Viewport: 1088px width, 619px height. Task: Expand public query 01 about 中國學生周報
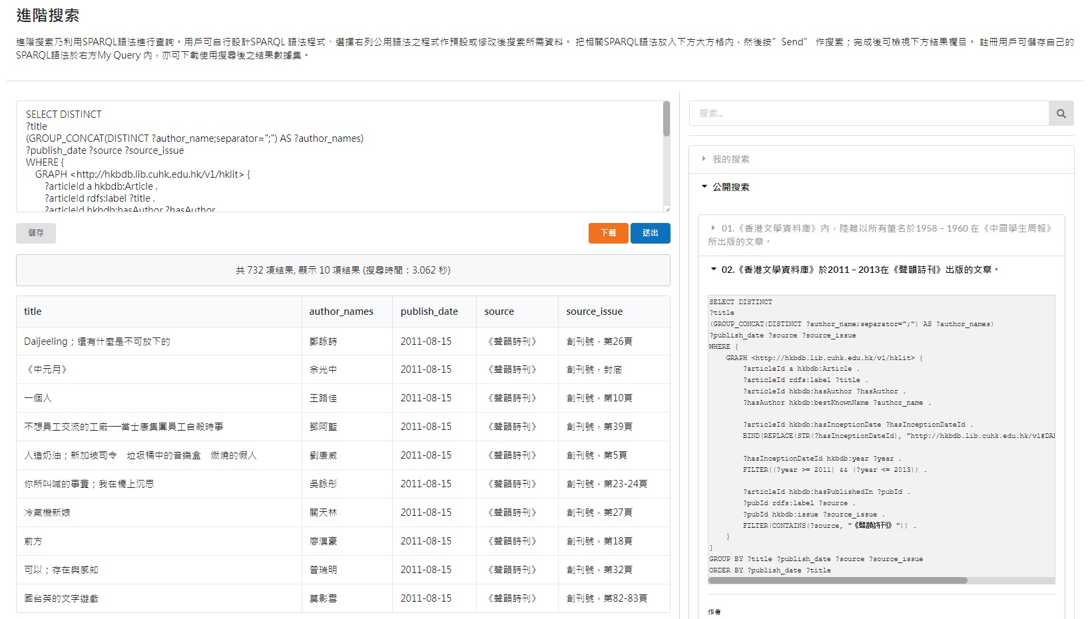pos(881,234)
